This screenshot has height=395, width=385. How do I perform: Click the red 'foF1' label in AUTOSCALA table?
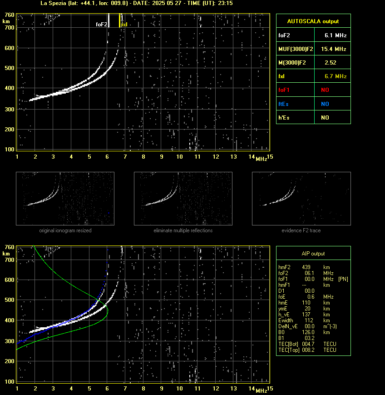[284, 90]
